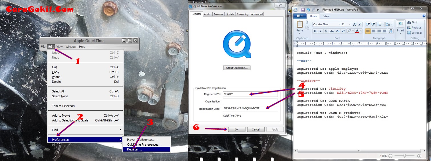
Task: Click Replace in the Editing group
Action: pos(414,28)
